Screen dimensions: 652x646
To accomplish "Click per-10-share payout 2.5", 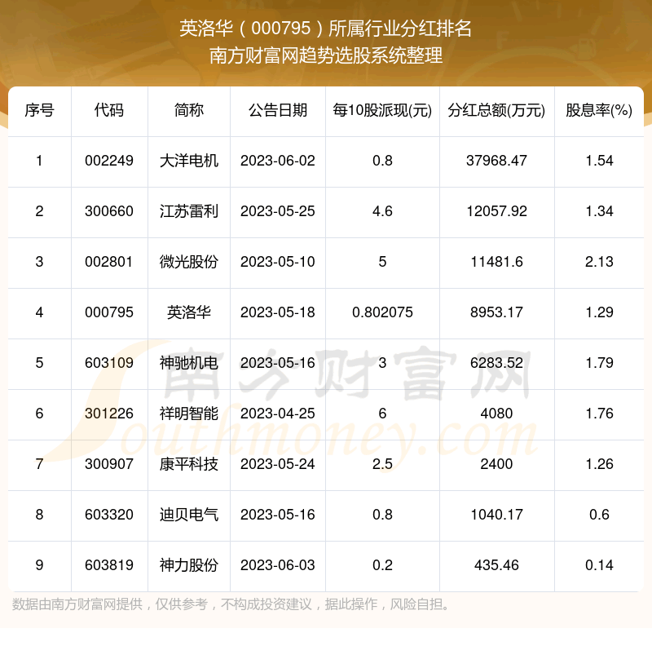I will [x=382, y=464].
